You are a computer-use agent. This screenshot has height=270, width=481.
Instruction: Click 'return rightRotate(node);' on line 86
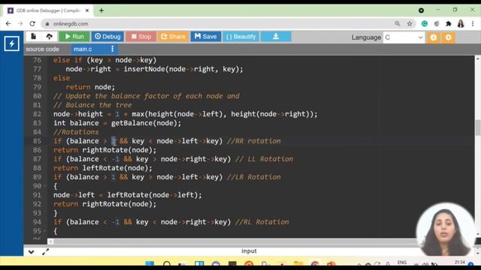point(105,150)
